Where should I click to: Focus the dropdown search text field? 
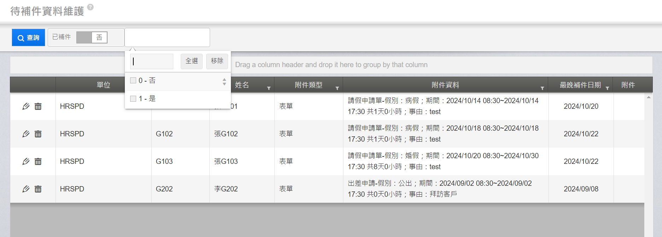point(152,61)
